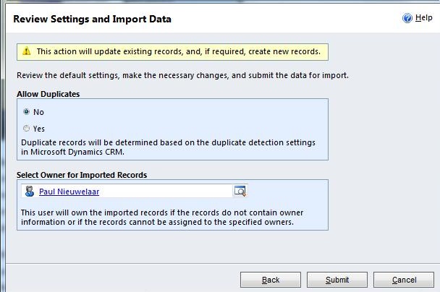Click the Yes label text

(39, 129)
